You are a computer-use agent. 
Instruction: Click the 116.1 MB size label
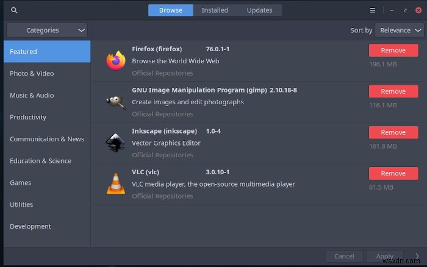tap(383, 105)
